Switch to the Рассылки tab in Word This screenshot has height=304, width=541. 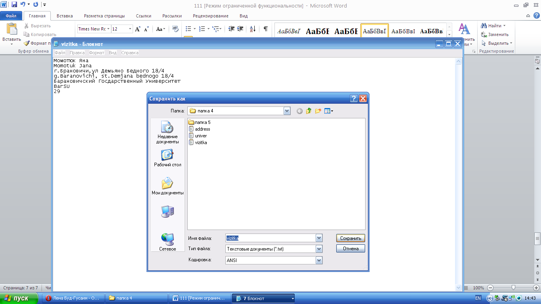[172, 16]
